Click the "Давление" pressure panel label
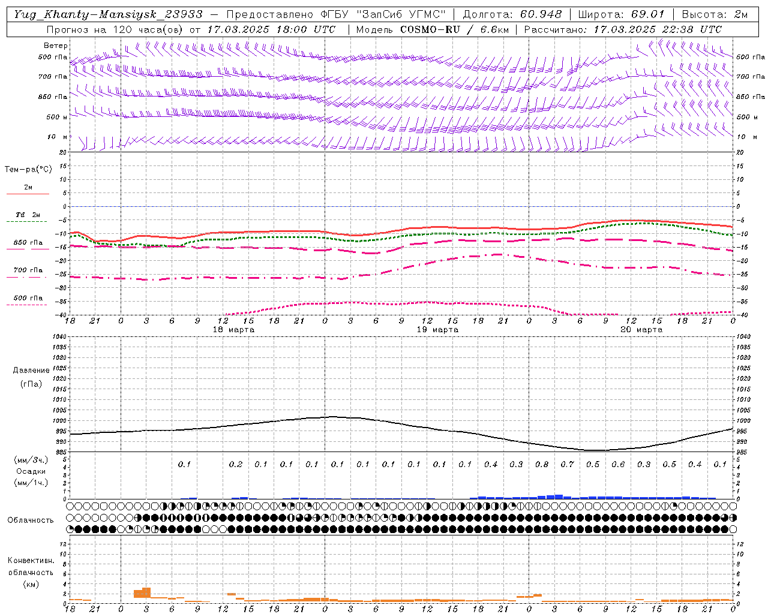The image size is (768, 614). coord(31,371)
